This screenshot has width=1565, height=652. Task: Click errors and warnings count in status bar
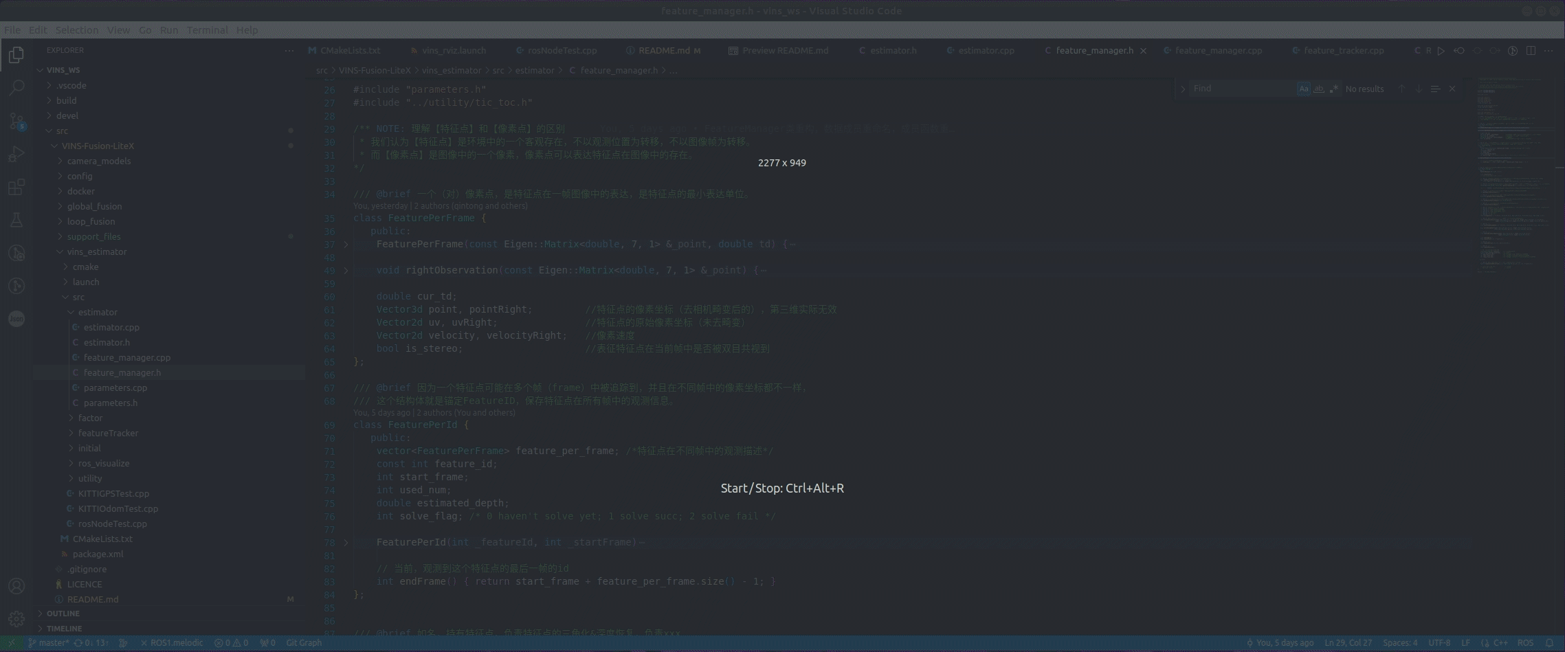point(231,643)
